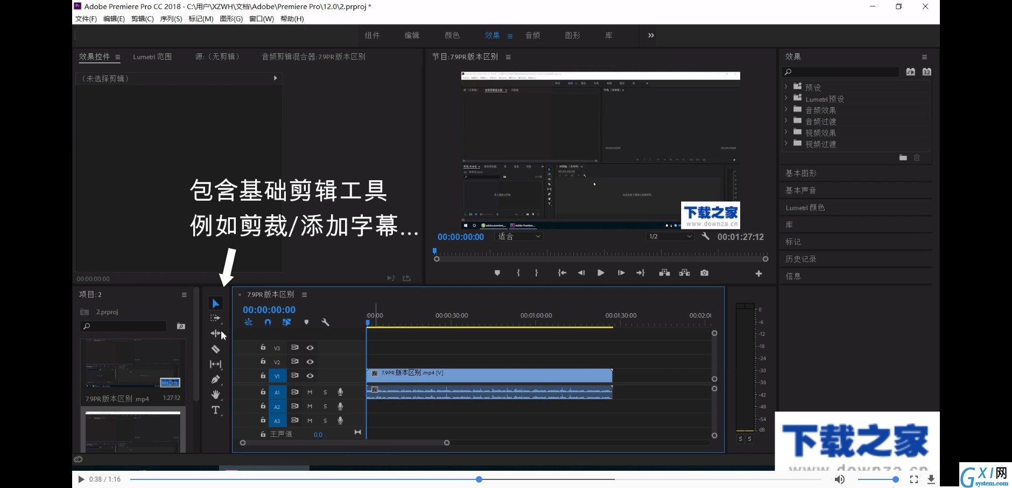
Task: Toggle lock on V1 track
Action: [263, 375]
